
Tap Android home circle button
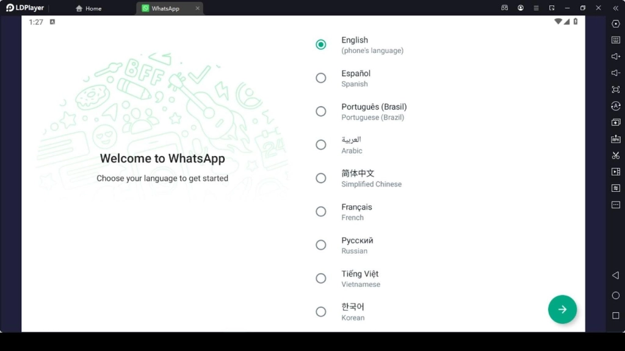[615, 296]
